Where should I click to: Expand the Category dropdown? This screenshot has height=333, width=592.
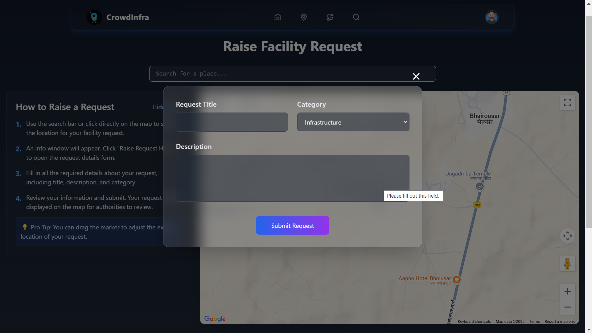(353, 122)
